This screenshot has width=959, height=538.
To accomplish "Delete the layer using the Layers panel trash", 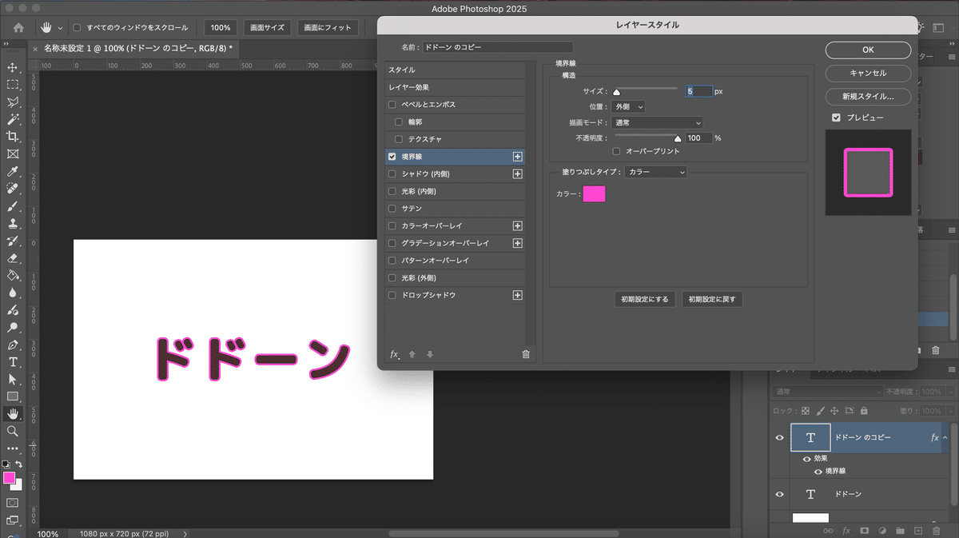I will pyautogui.click(x=935, y=530).
